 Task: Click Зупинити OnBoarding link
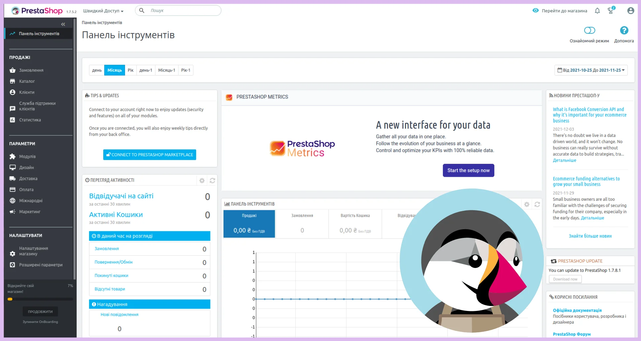point(40,322)
